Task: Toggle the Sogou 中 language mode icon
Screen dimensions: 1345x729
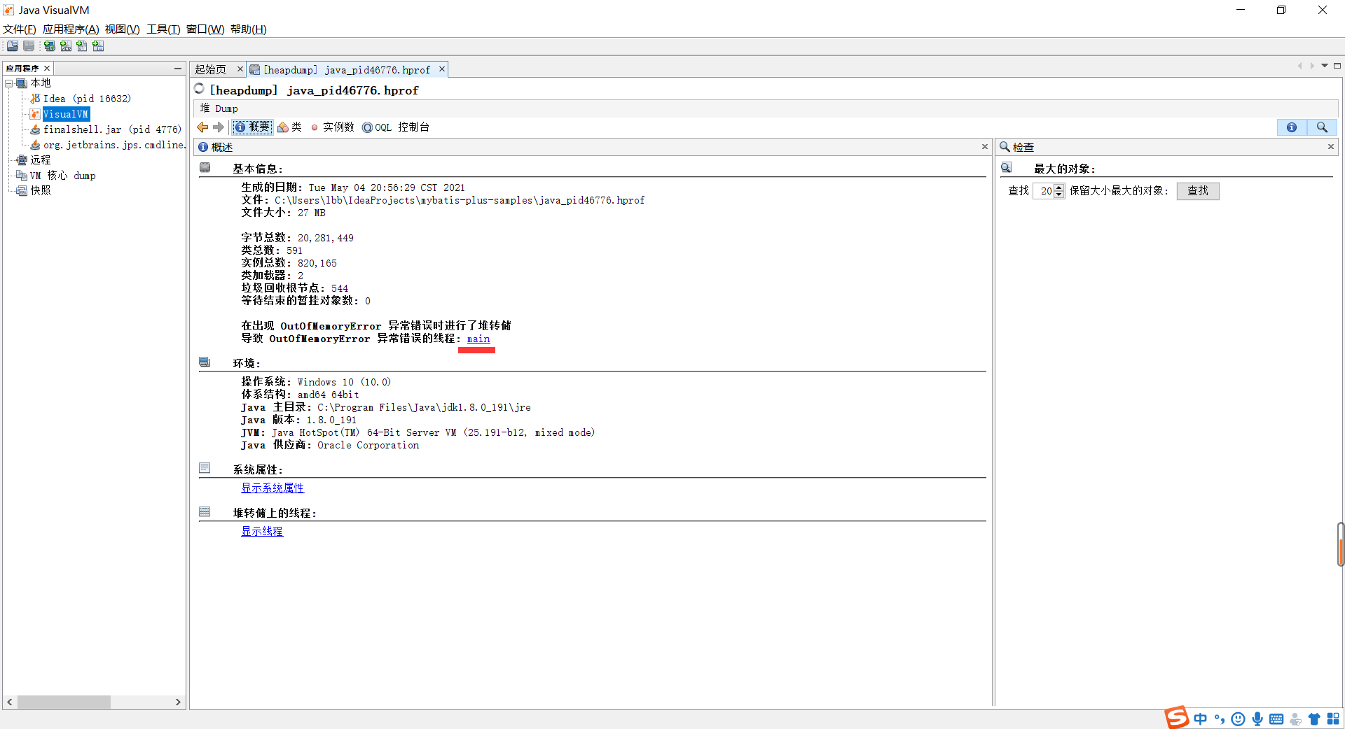Action: click(1201, 719)
